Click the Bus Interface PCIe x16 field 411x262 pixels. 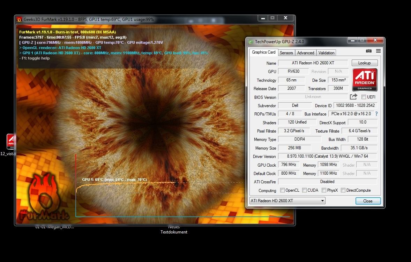pos(351,114)
